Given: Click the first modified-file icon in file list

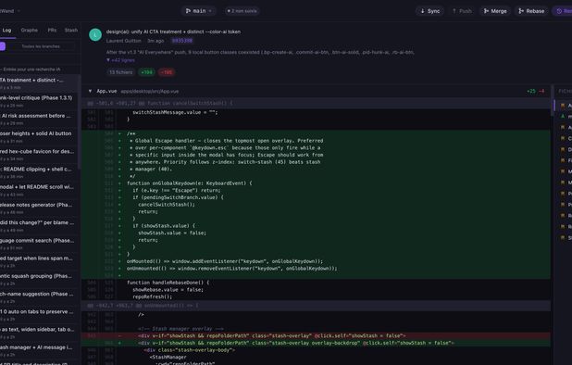Looking at the screenshot, I should tap(563, 106).
